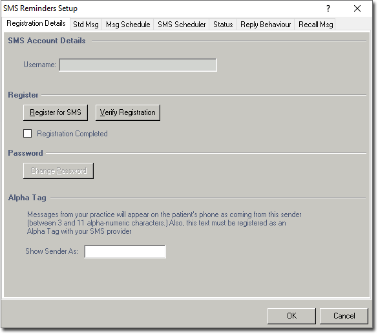Click the Registration Completed label text
This screenshot has width=378, height=334.
coord(72,134)
